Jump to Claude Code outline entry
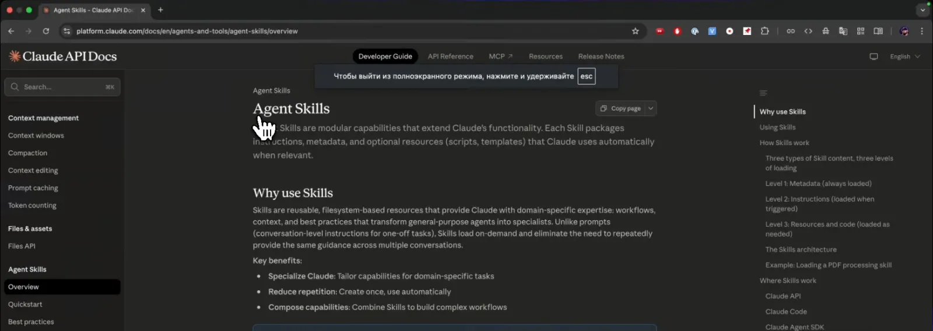The height and width of the screenshot is (331, 933). point(786,312)
